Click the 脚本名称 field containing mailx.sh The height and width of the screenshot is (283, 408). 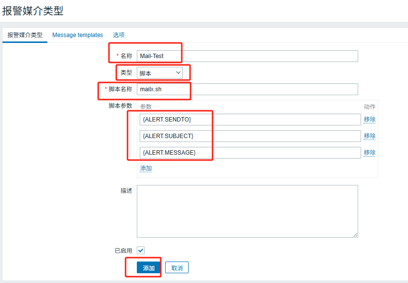(247, 89)
